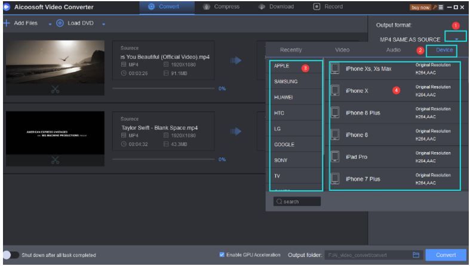The height and width of the screenshot is (266, 470).
Task: Click the Blank Space video thumbnail
Action: [x=55, y=133]
